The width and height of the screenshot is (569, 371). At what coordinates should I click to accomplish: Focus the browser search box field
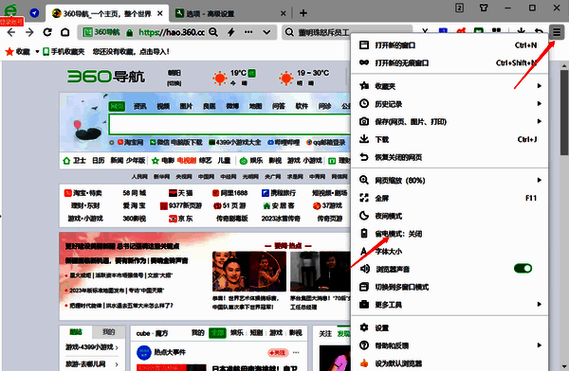[x=347, y=32]
